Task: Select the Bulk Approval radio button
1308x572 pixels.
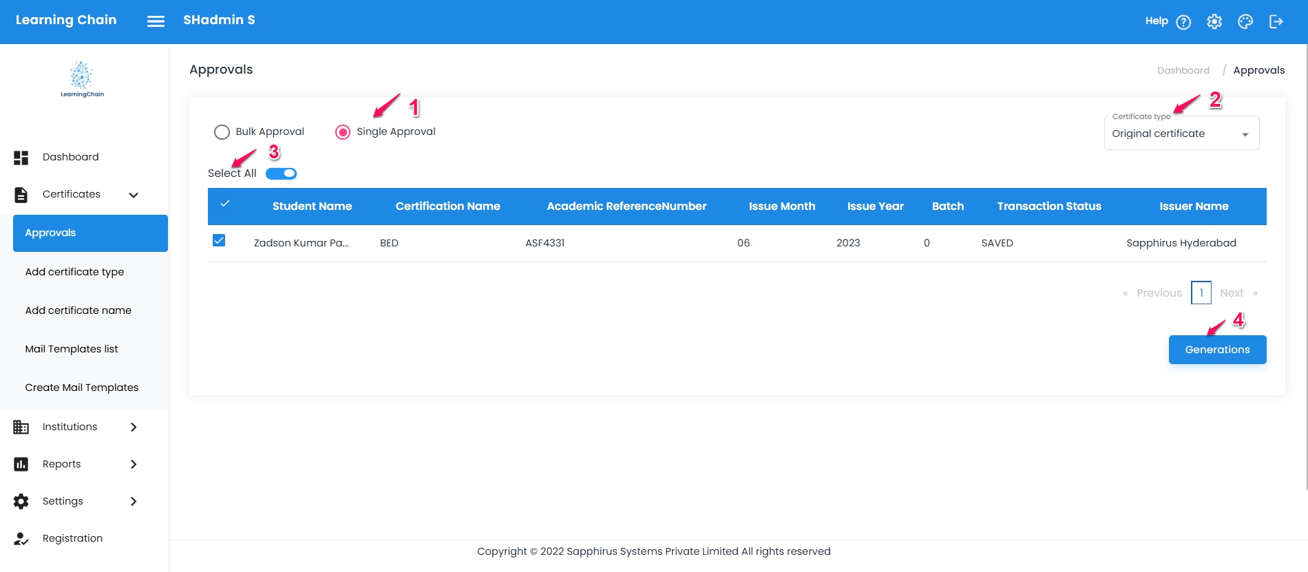Action: (222, 132)
